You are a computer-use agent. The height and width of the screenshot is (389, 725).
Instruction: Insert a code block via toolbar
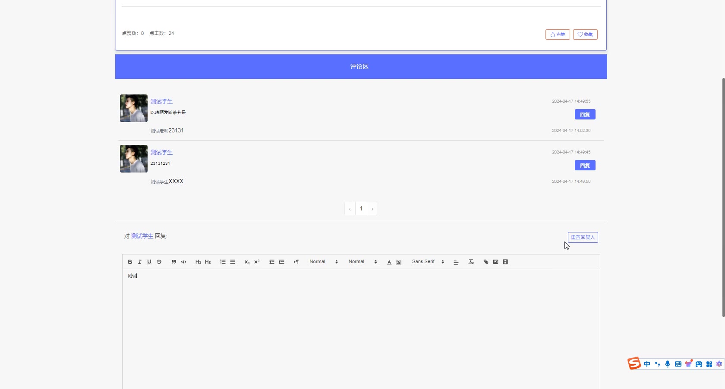(x=183, y=262)
